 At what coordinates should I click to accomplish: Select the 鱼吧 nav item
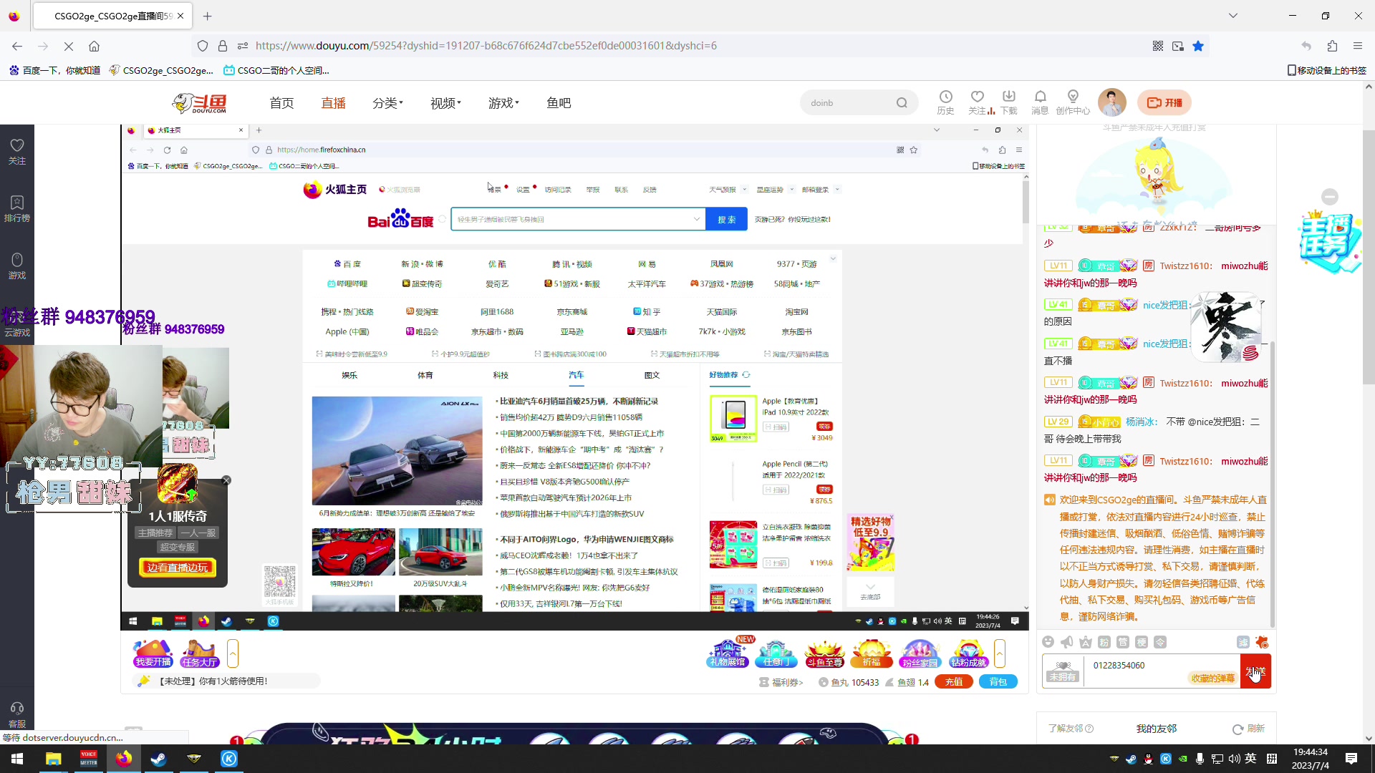pyautogui.click(x=559, y=103)
